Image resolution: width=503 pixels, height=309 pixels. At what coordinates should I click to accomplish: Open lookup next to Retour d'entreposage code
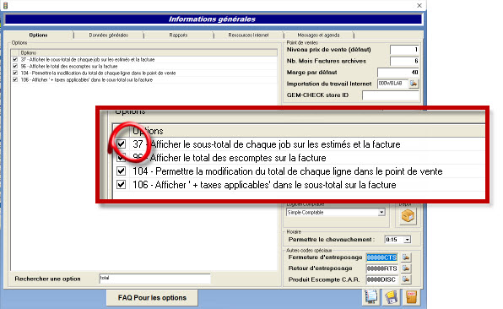click(406, 268)
